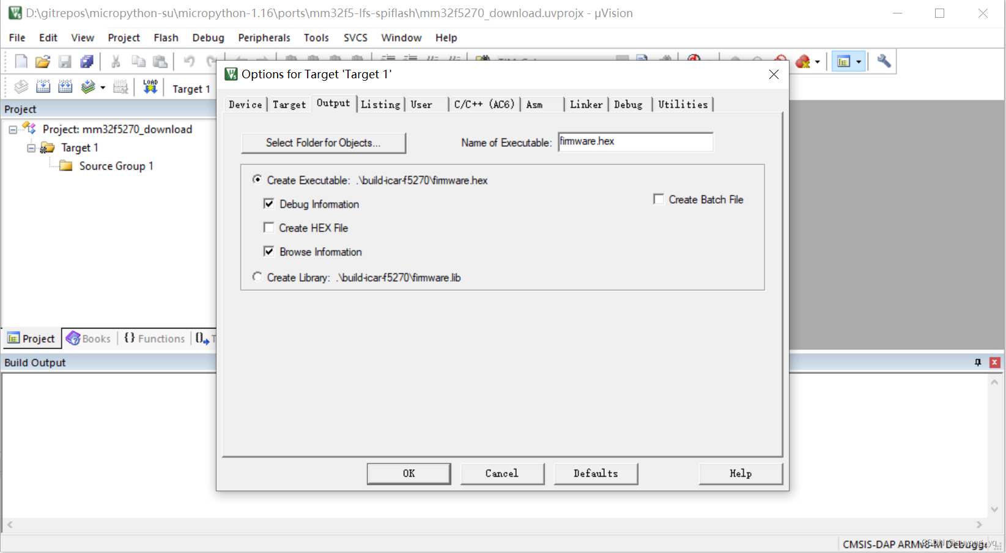The height and width of the screenshot is (553, 1006).
Task: Click the Rebuild all targets icon
Action: (65, 87)
